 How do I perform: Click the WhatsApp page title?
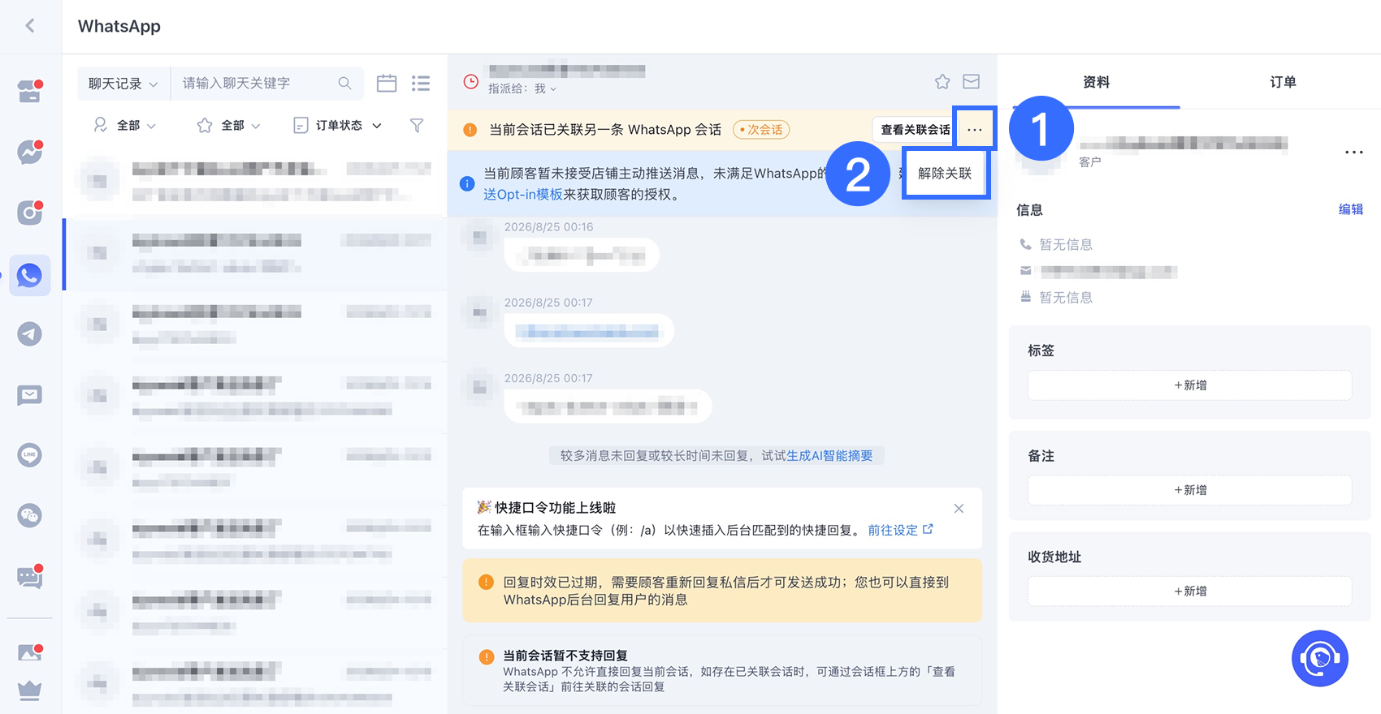tap(119, 26)
